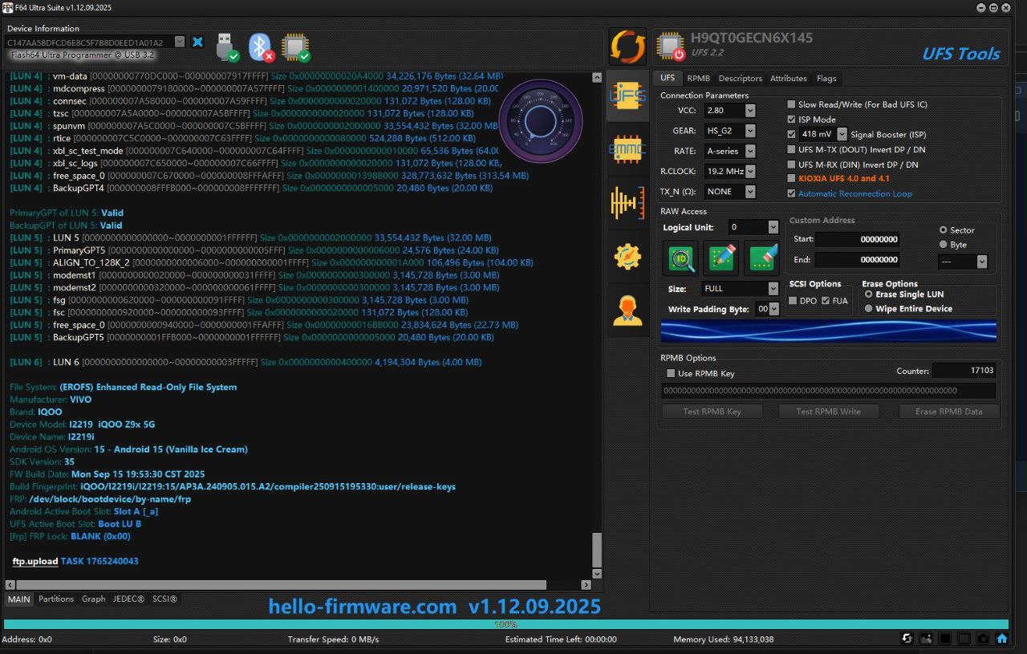Select Wipe Entire Device option

click(869, 309)
